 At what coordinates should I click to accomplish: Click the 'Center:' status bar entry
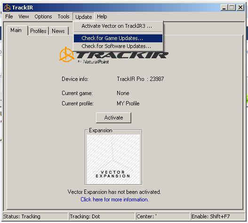point(163,216)
